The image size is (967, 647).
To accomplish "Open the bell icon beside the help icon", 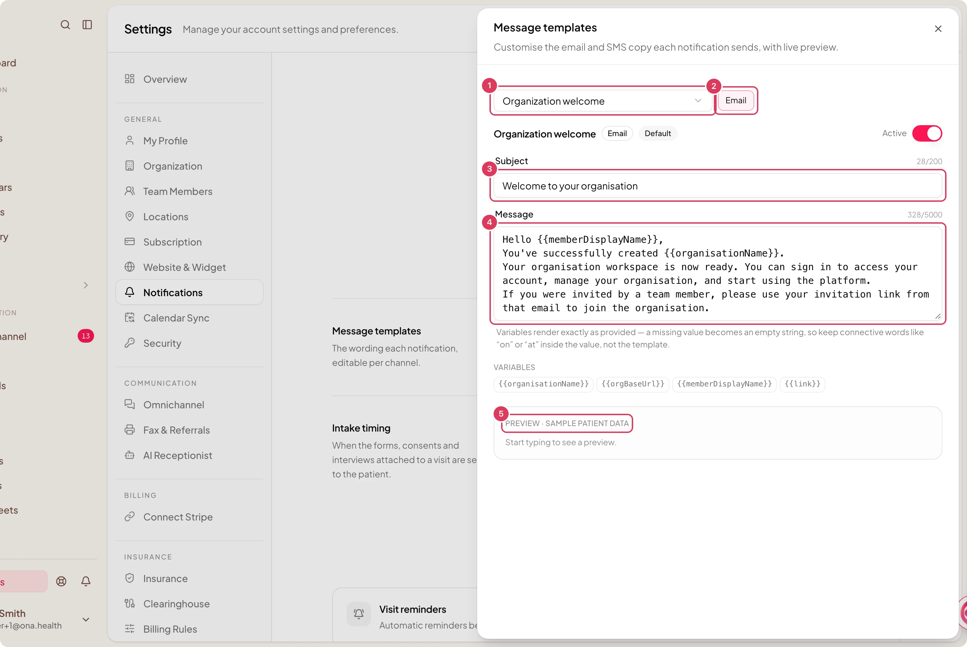I will tap(86, 581).
